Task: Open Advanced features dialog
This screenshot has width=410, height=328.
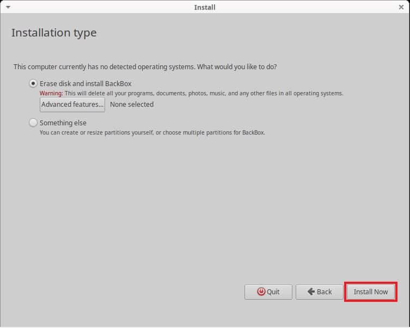Action: pyautogui.click(x=72, y=105)
